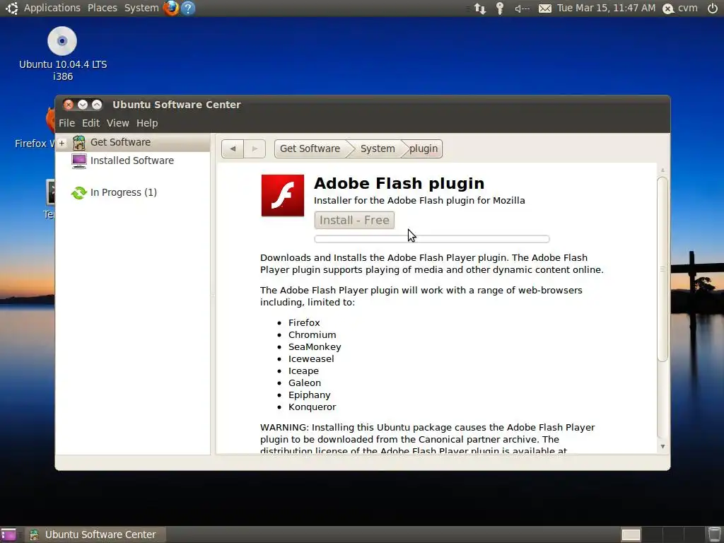This screenshot has width=724, height=543.
Task: Click the Ubuntu Software Center window title
Action: pos(176,105)
